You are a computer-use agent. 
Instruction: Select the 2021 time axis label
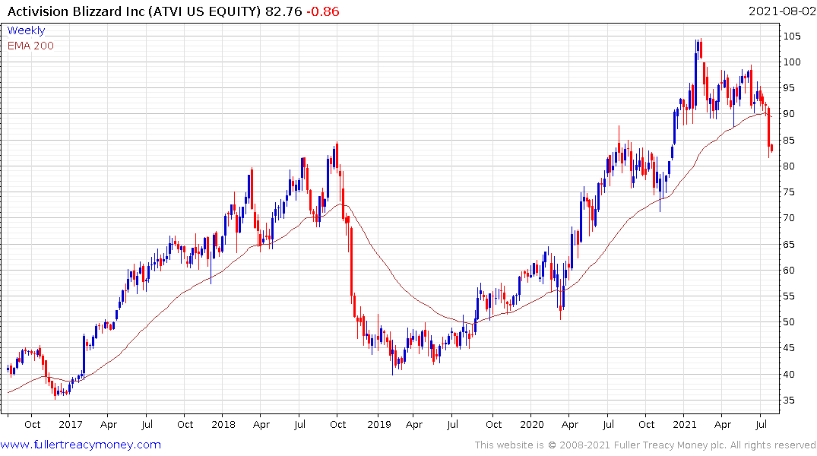[x=685, y=424]
